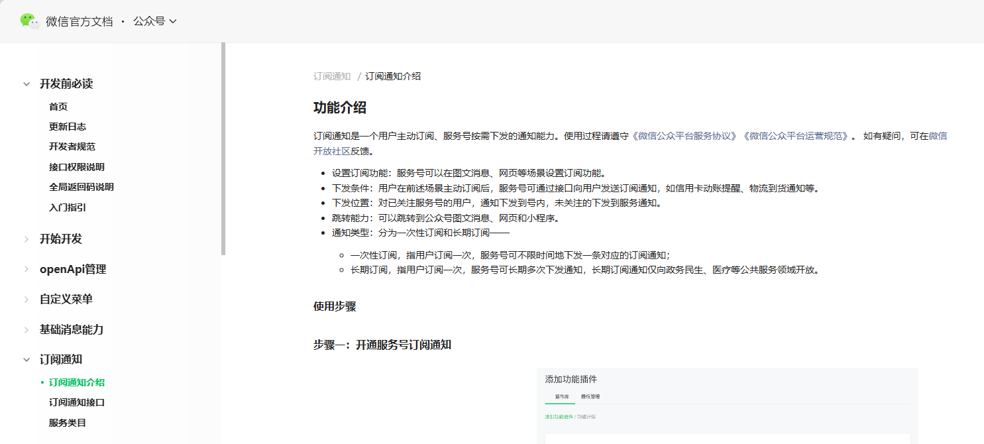The height and width of the screenshot is (444, 984).
Task: Collapse the 订阅通知 section chevron
Action: pyautogui.click(x=27, y=360)
